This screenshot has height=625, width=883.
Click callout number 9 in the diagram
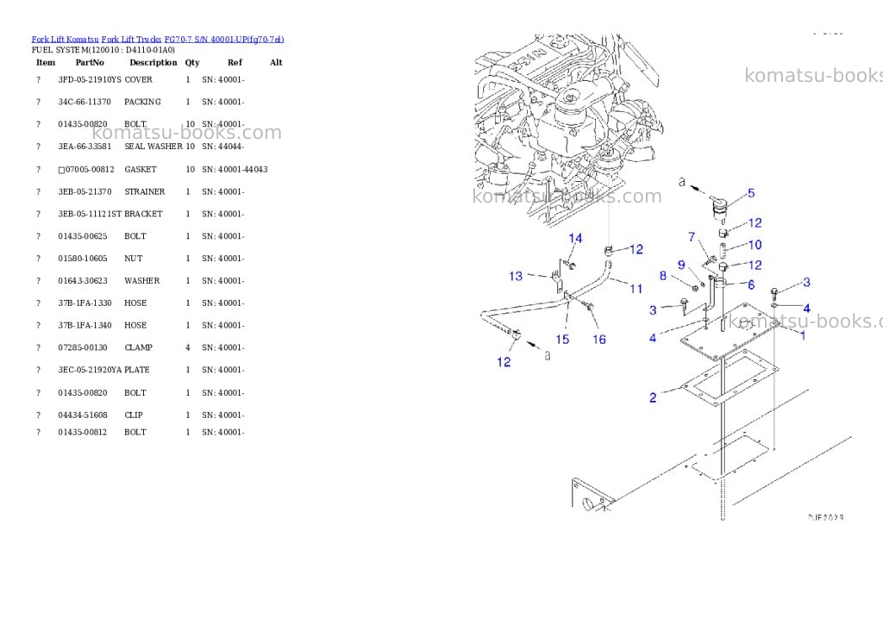681,265
